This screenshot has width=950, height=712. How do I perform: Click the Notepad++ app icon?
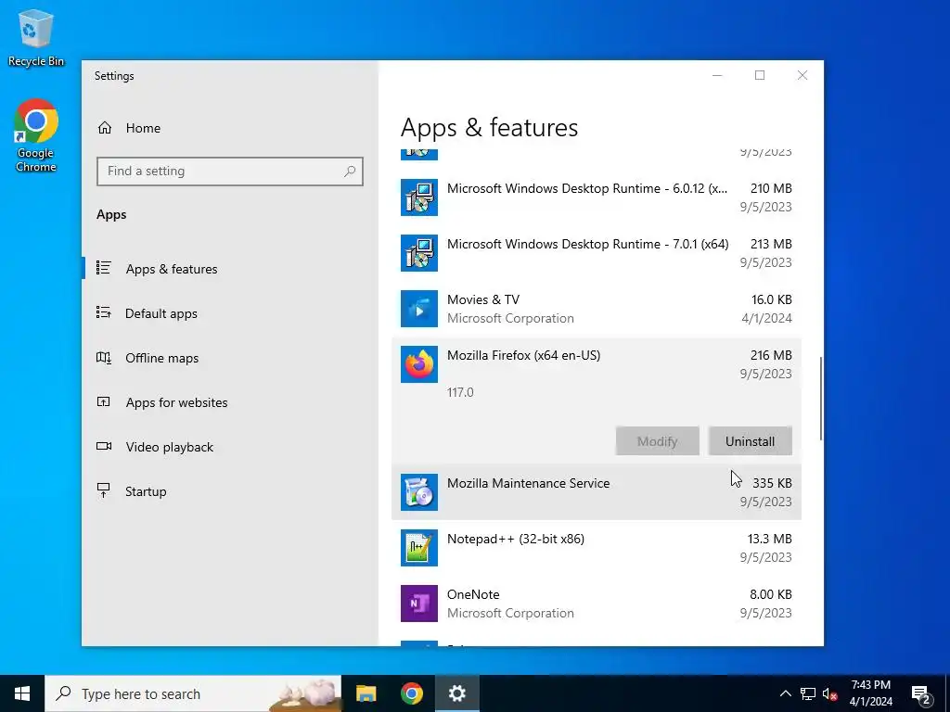(x=419, y=548)
